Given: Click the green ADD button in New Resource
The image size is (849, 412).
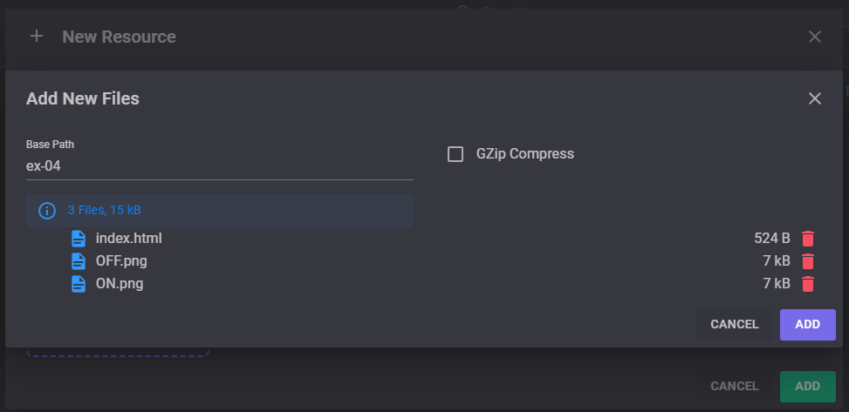Looking at the screenshot, I should pyautogui.click(x=807, y=386).
